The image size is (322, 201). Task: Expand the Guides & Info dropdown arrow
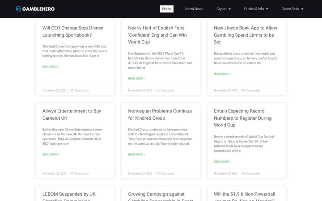coord(267,9)
